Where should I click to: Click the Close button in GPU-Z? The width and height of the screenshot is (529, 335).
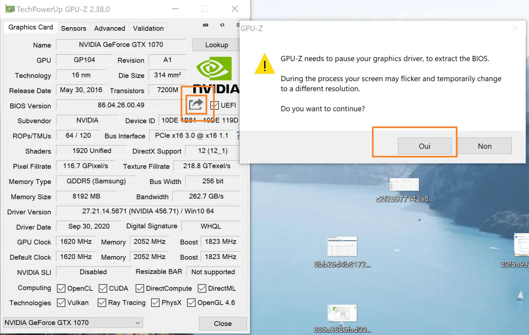(x=223, y=324)
